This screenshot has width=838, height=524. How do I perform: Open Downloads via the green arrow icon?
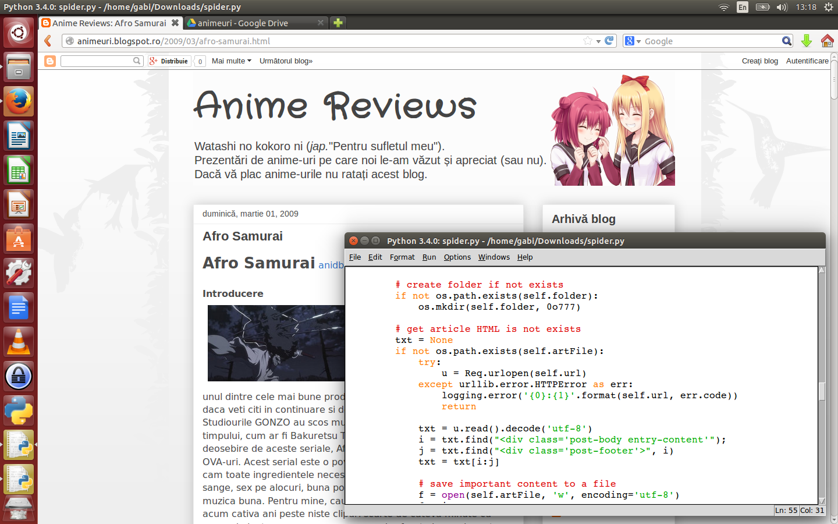pos(807,41)
